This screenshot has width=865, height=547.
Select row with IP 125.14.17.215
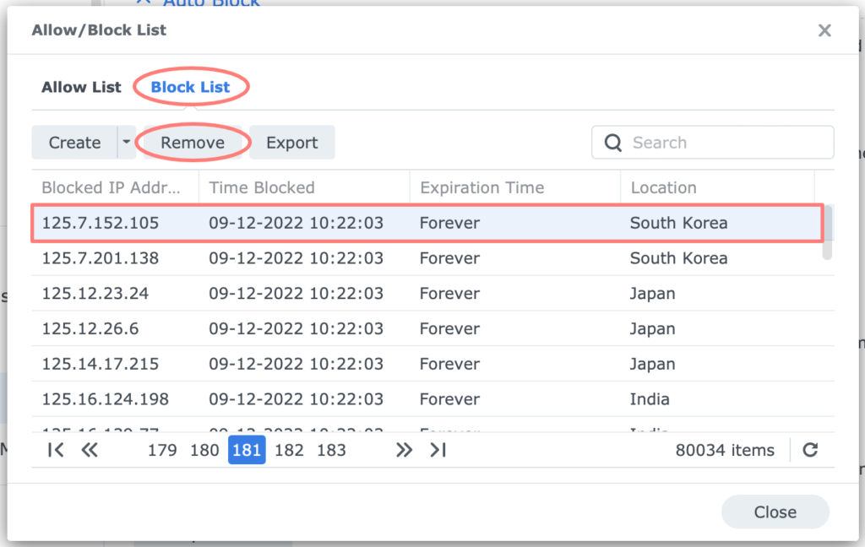[433, 364]
